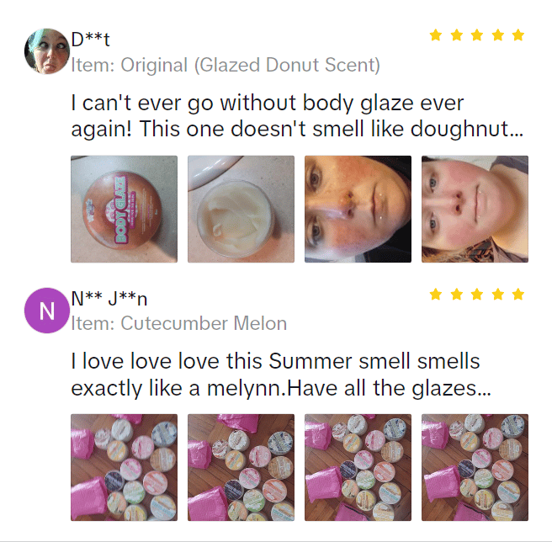This screenshot has height=542, width=552.
Task: Click fifth star of D**t's rating
Action: [x=518, y=35]
